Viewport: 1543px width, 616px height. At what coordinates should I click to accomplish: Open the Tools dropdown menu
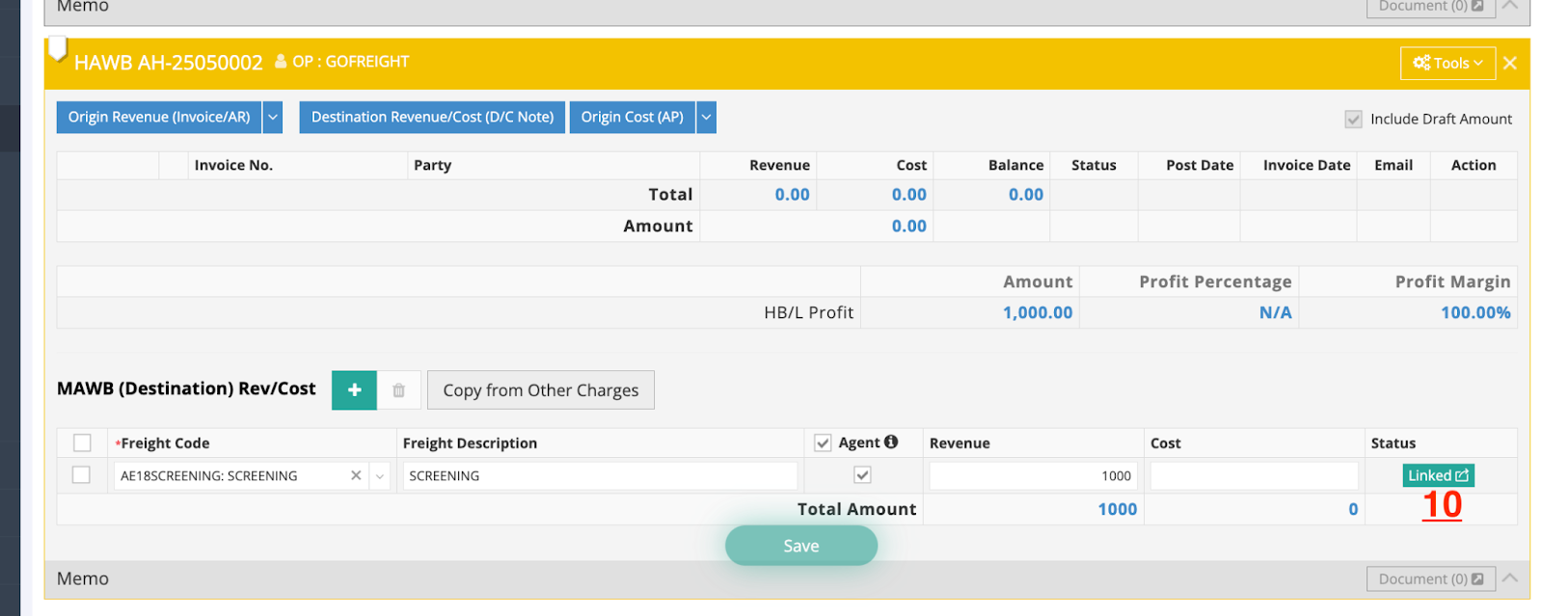(x=1447, y=63)
